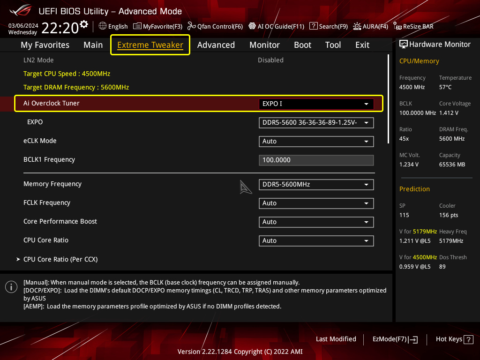
Task: Expand CPU Core Ratio (Per CCX)
Action: 60,259
